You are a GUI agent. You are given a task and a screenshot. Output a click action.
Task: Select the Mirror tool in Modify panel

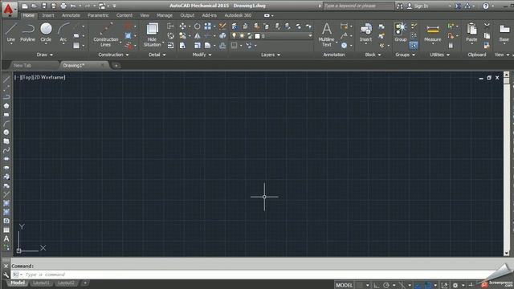point(197,35)
